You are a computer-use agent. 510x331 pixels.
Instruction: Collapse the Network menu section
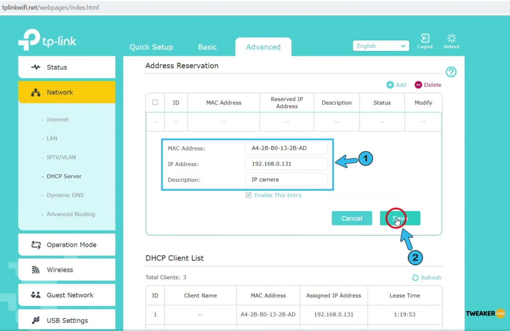67,93
